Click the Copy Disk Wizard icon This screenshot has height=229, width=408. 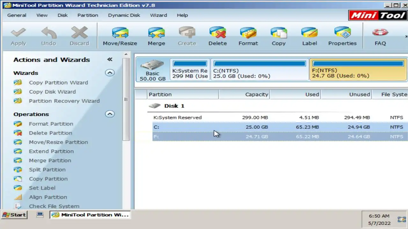click(18, 92)
